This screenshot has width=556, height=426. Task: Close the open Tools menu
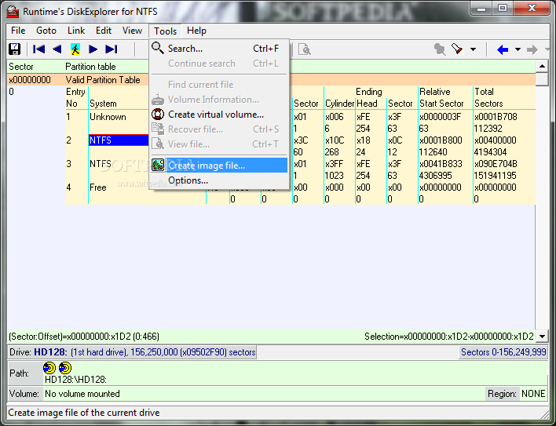click(x=165, y=31)
